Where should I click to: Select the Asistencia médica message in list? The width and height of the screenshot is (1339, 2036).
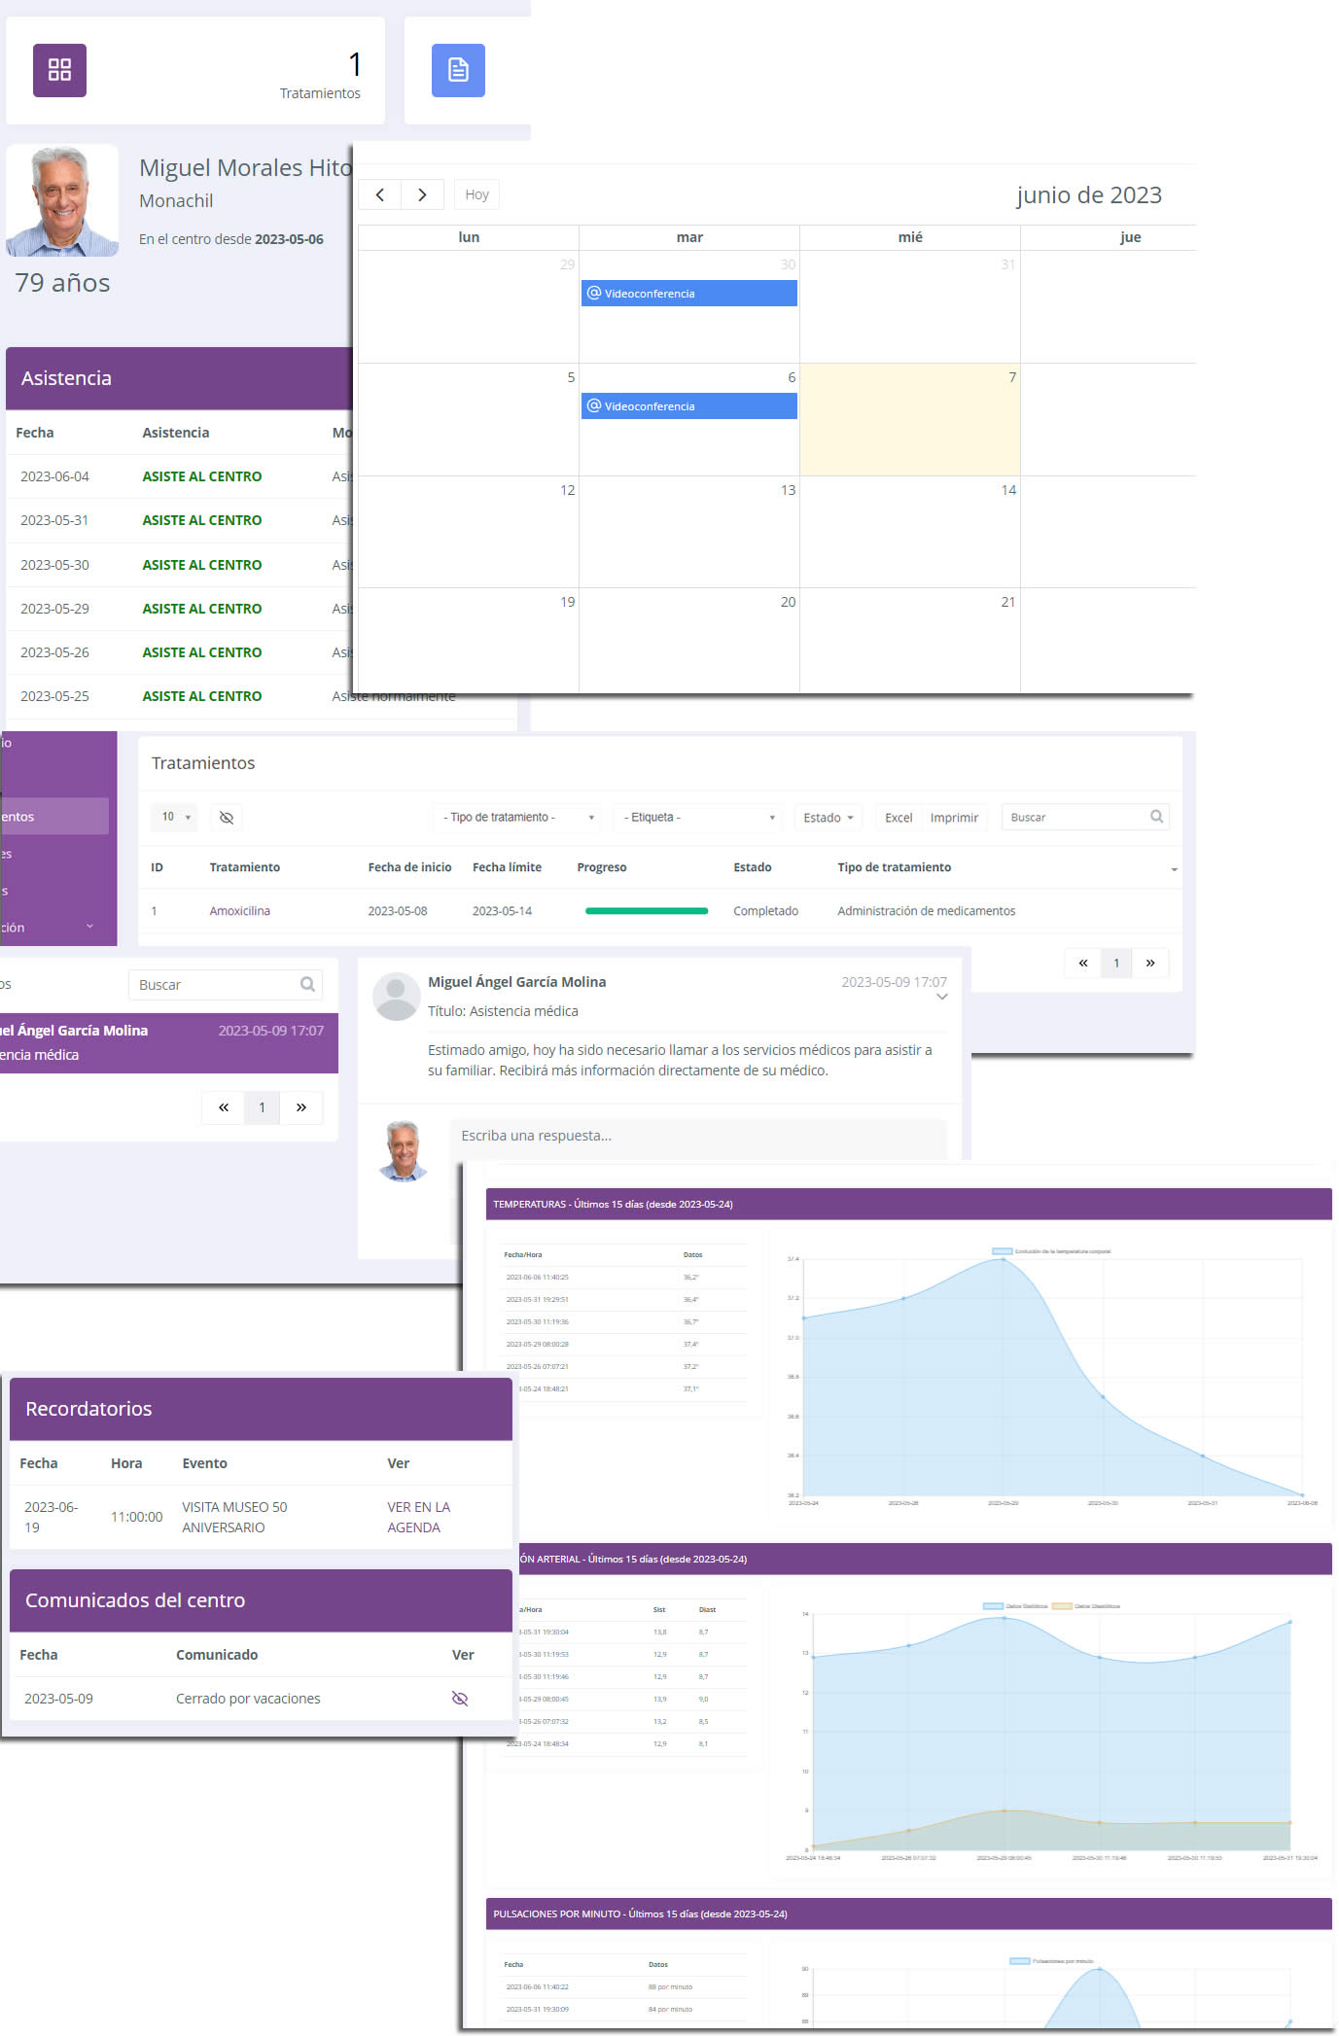pos(165,1042)
